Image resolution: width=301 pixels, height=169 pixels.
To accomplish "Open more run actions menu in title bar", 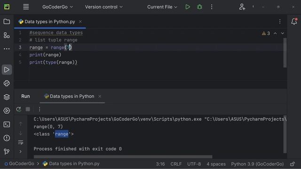I will (212, 7).
